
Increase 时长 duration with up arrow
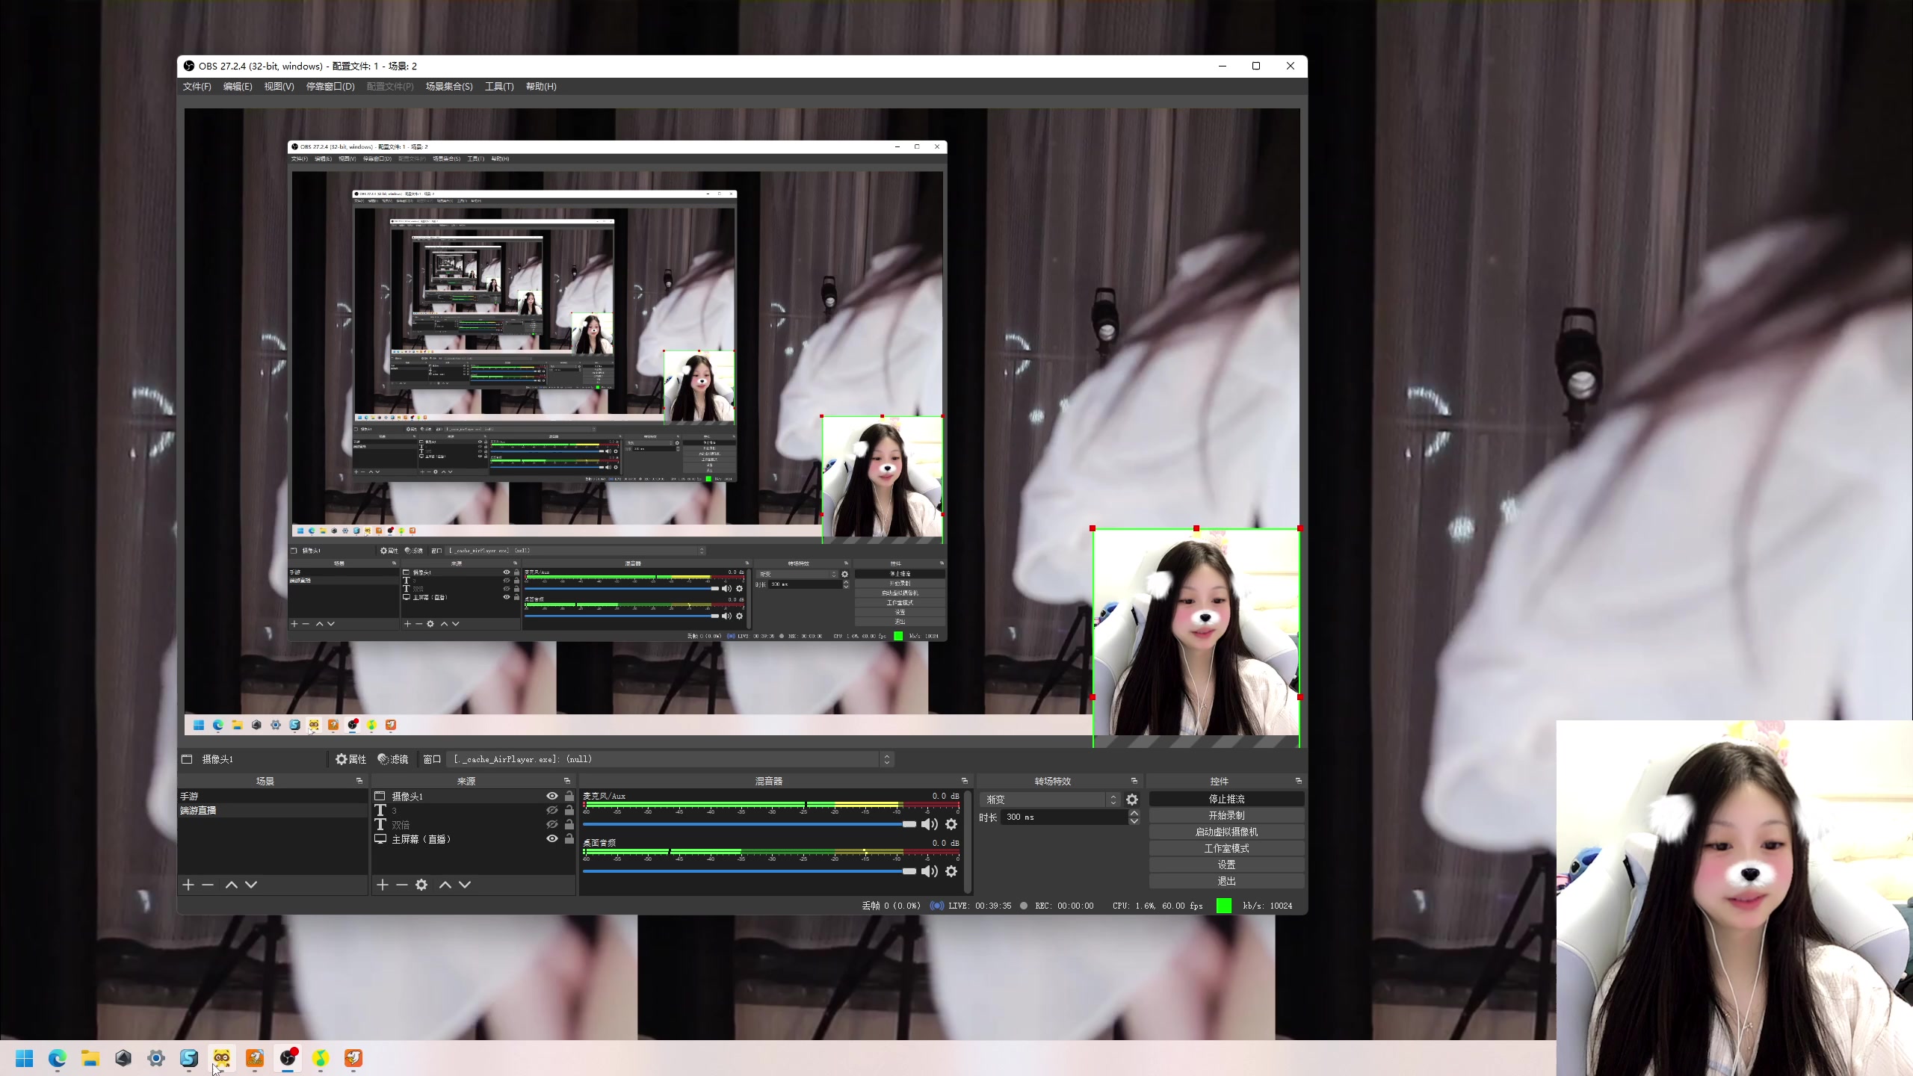coord(1134,813)
